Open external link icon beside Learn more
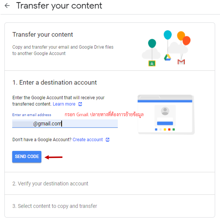 (80, 104)
